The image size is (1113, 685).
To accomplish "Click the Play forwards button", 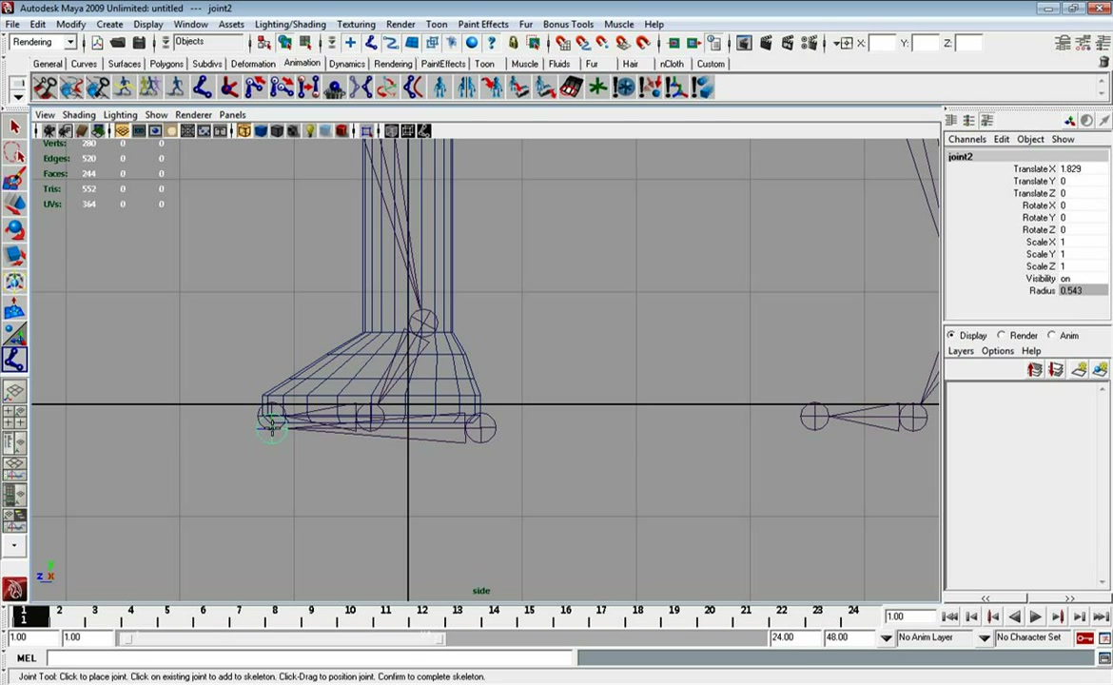I will click(x=1036, y=616).
